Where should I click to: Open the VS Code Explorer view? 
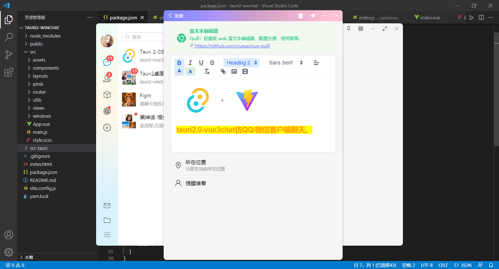(x=9, y=20)
